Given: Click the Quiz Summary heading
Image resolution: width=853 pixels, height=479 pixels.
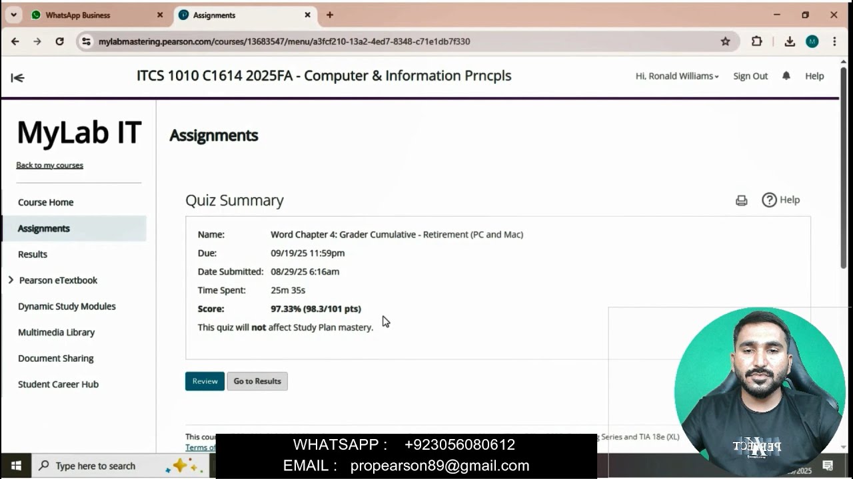Looking at the screenshot, I should (235, 200).
